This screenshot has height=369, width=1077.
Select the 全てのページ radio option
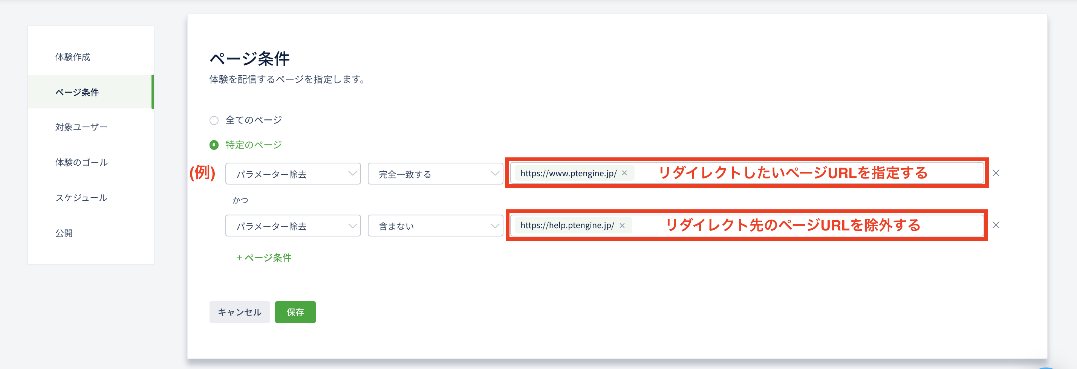(214, 121)
